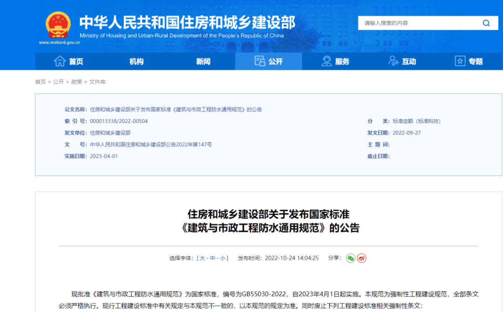The image size is (503, 312).
Task: Set the font size to 小
Action: 222,258
